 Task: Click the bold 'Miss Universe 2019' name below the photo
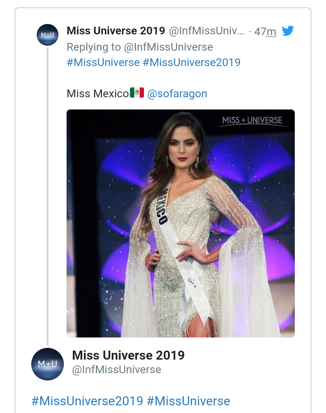(x=128, y=355)
